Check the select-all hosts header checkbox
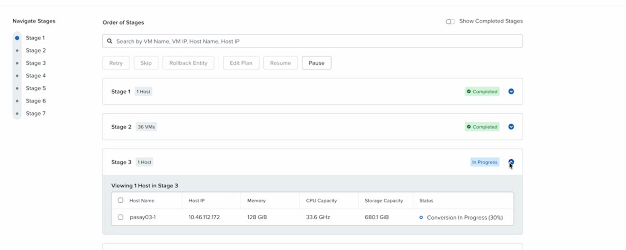The height and width of the screenshot is (250, 626). coord(121,200)
